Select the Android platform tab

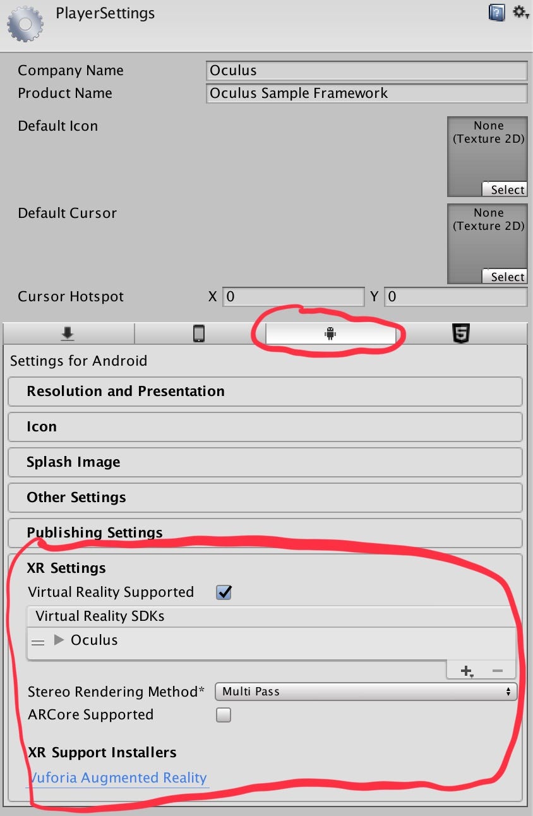(330, 333)
